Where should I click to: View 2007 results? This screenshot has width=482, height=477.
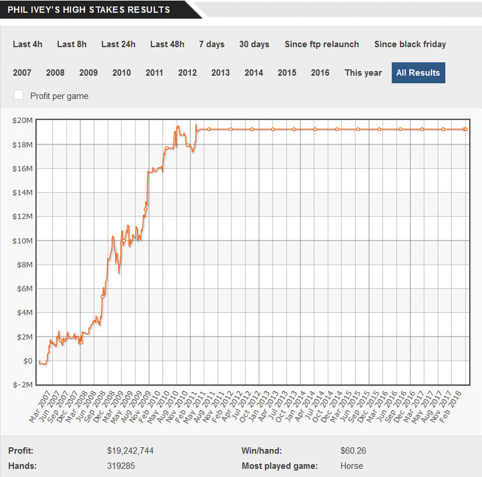[x=22, y=72]
